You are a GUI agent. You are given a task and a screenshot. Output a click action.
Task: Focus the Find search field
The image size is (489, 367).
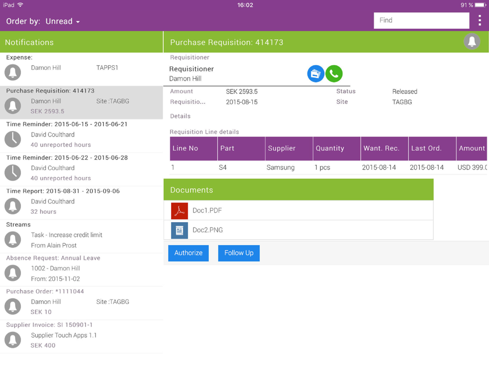[x=422, y=20]
